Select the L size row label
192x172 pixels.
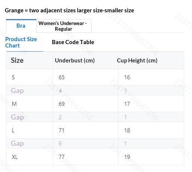point(13,130)
